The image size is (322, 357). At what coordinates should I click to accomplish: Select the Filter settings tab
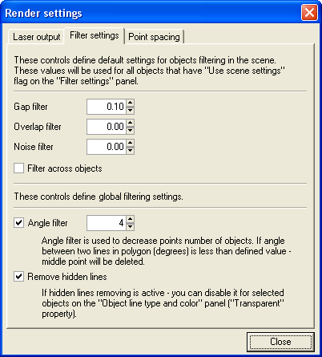tap(95, 35)
